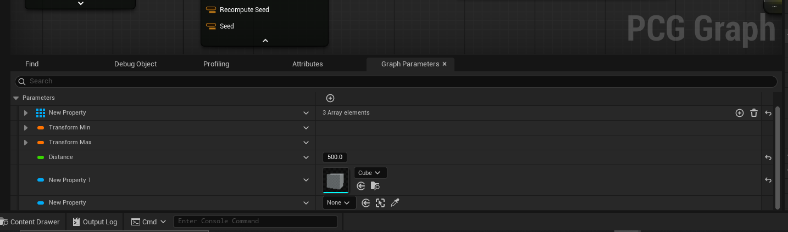
Task: Switch to the Attributes tab
Action: (x=308, y=64)
